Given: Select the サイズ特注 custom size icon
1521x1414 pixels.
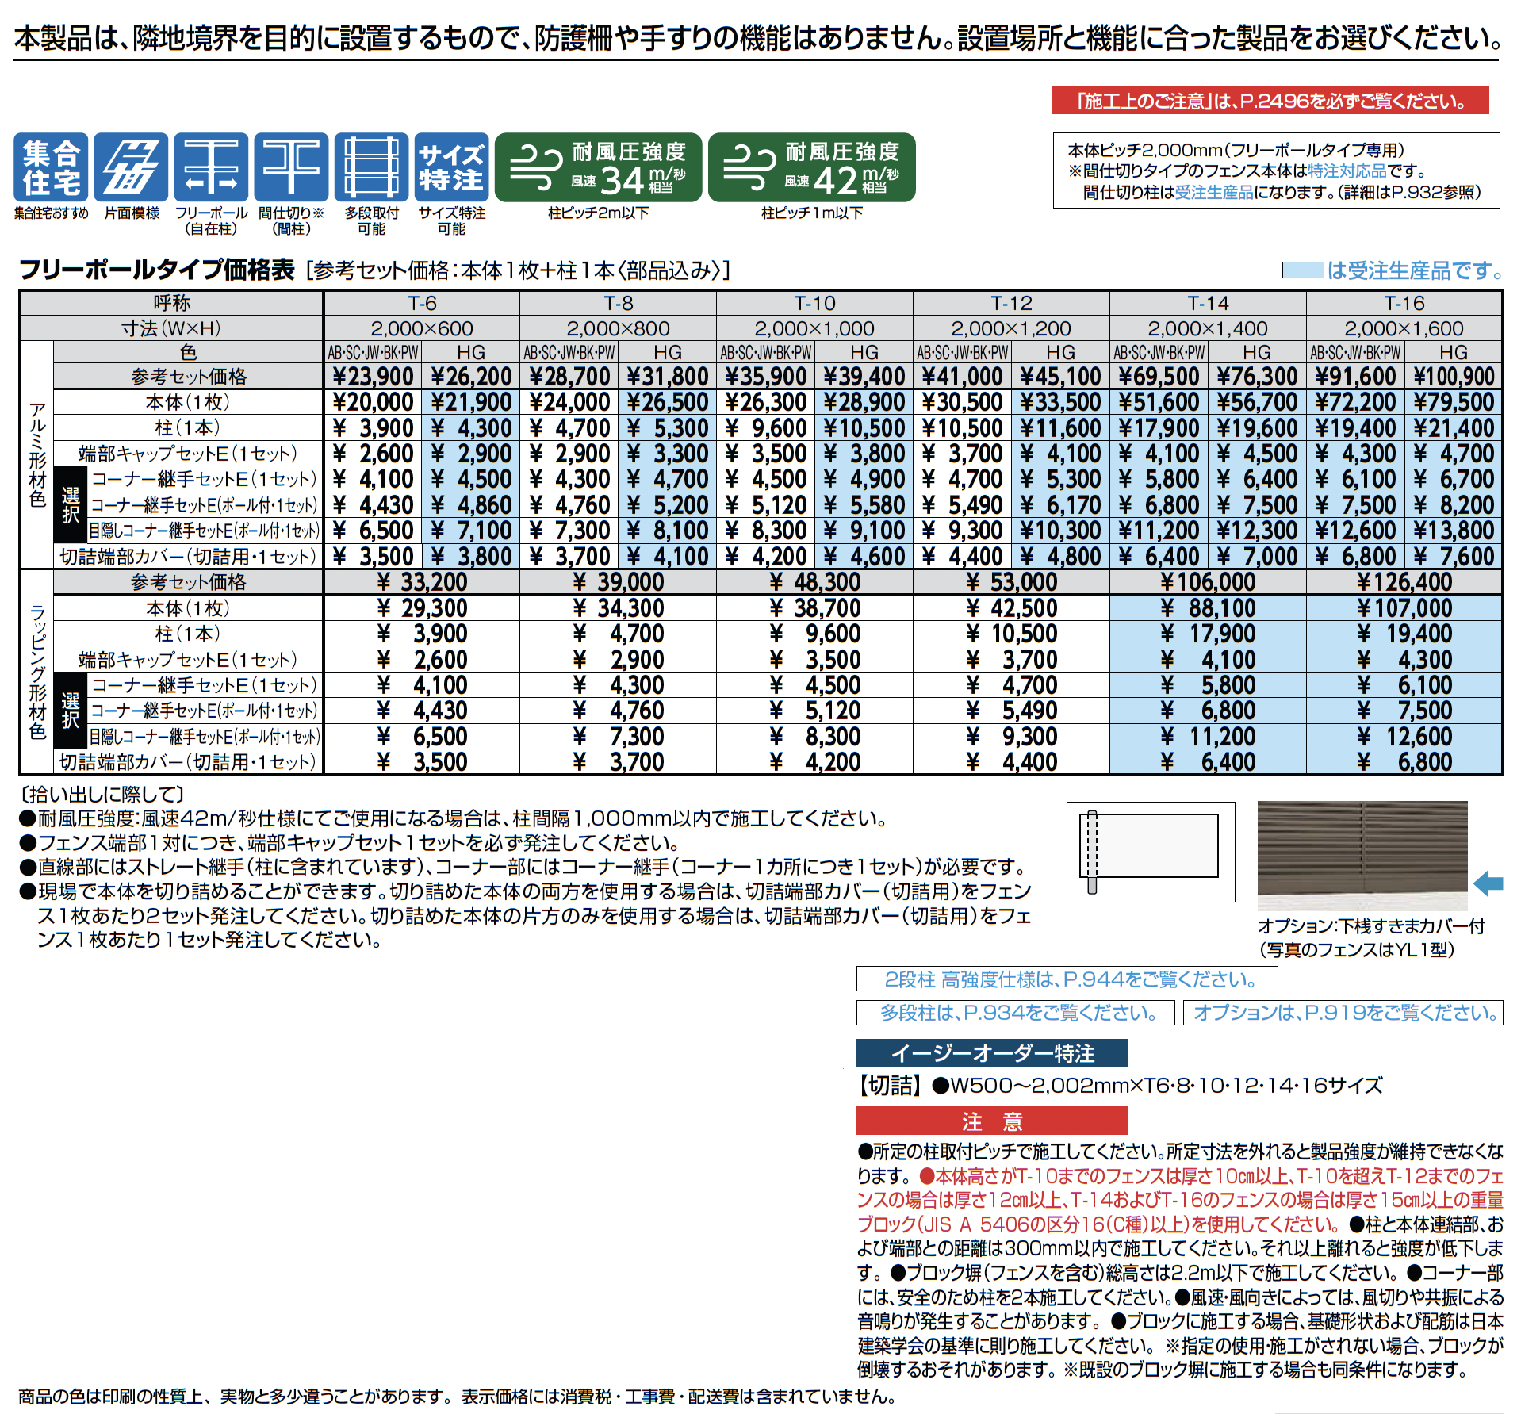Looking at the screenshot, I should [451, 167].
